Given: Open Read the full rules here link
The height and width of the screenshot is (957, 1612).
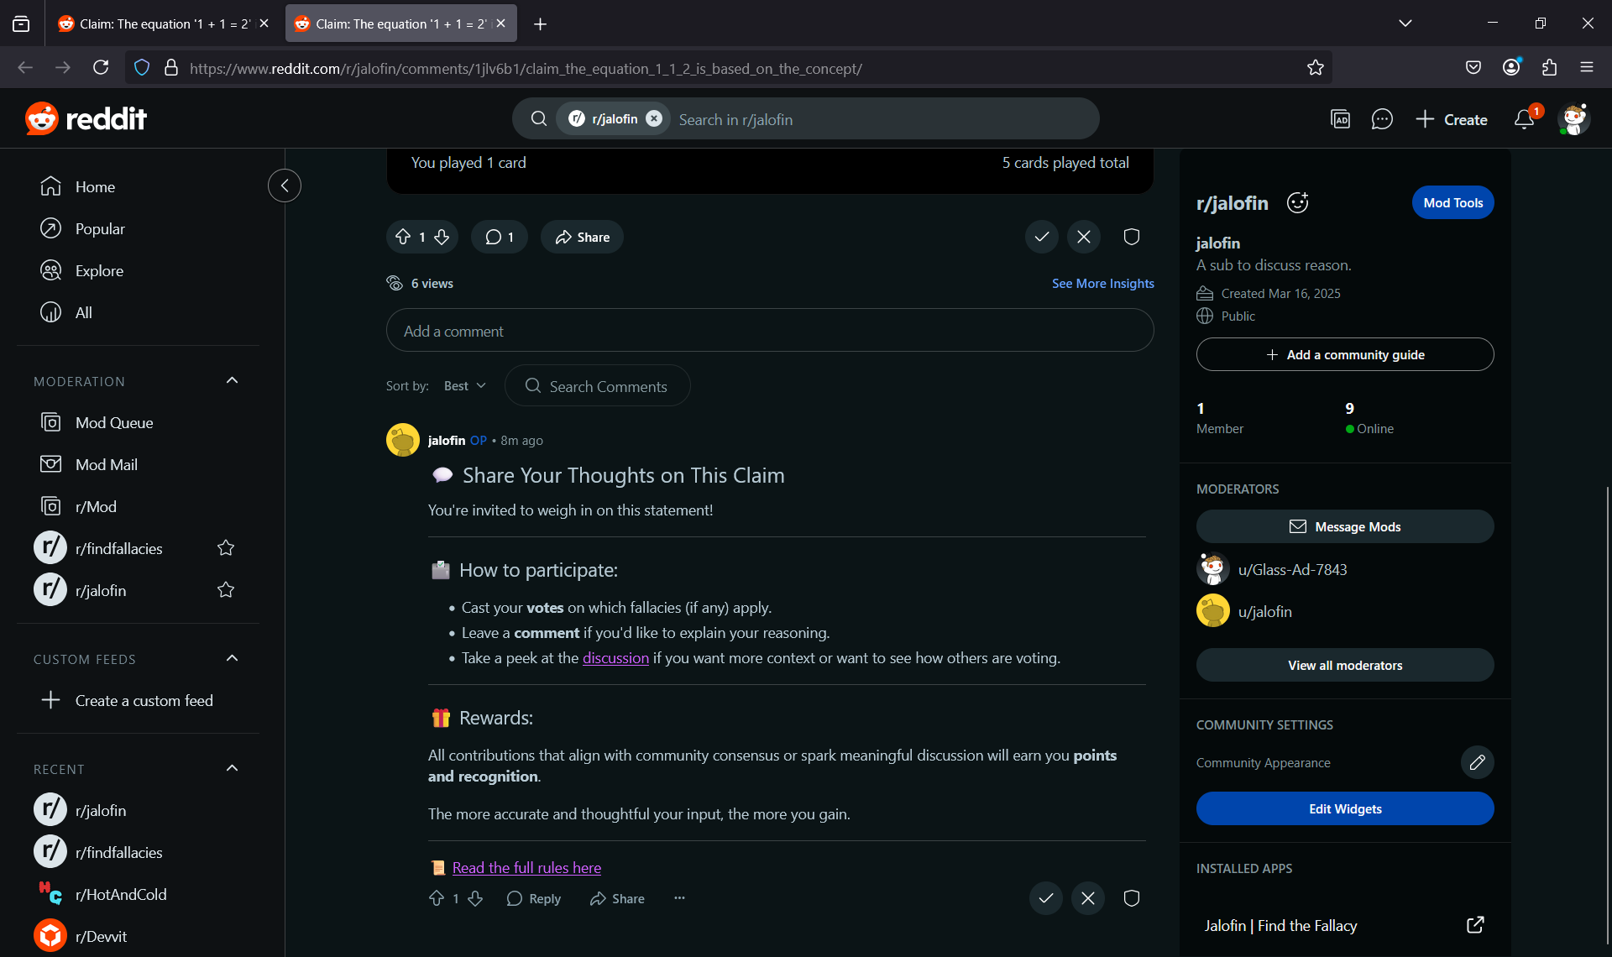Looking at the screenshot, I should coord(526,868).
